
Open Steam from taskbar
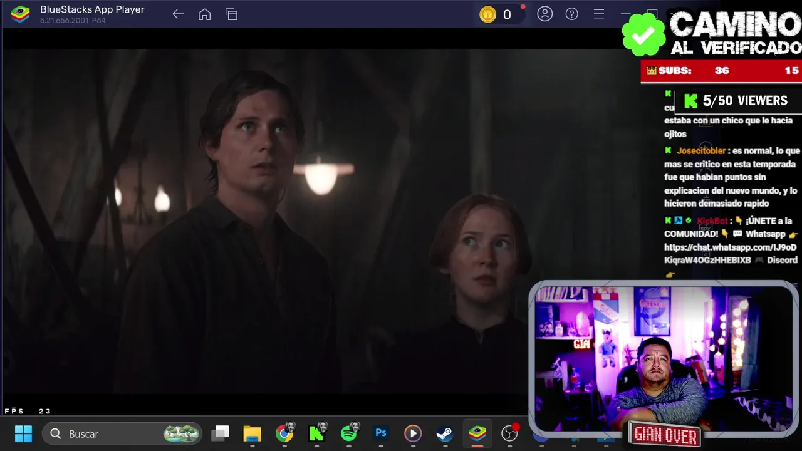445,433
